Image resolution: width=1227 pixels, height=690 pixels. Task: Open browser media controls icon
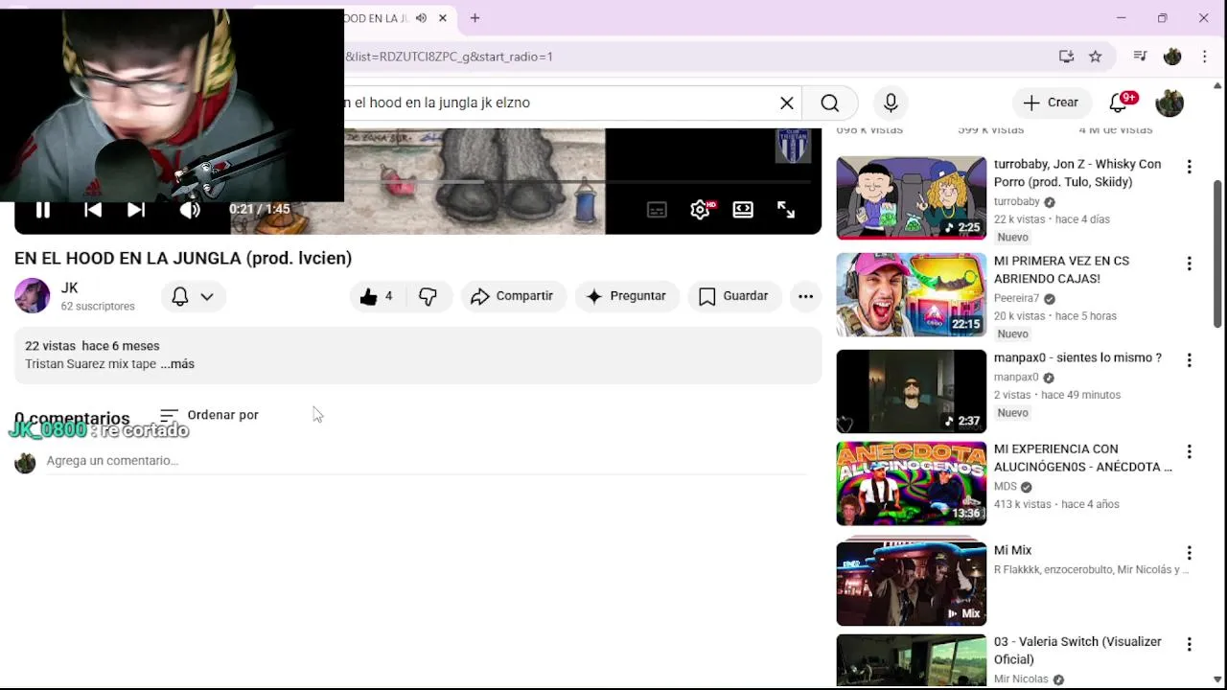[1140, 57]
